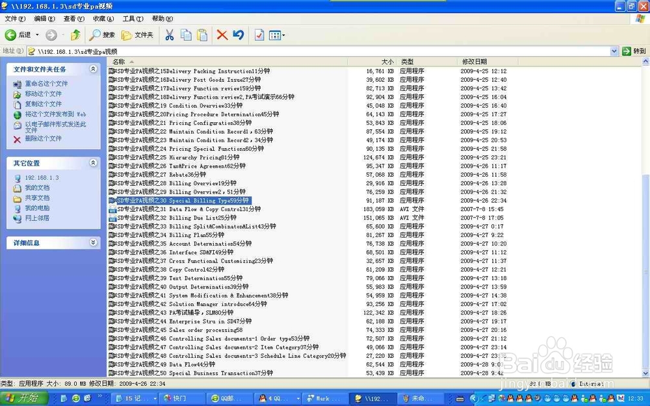Click the Forward navigation arrow icon
Screen dimensions: 650x406
51,35
